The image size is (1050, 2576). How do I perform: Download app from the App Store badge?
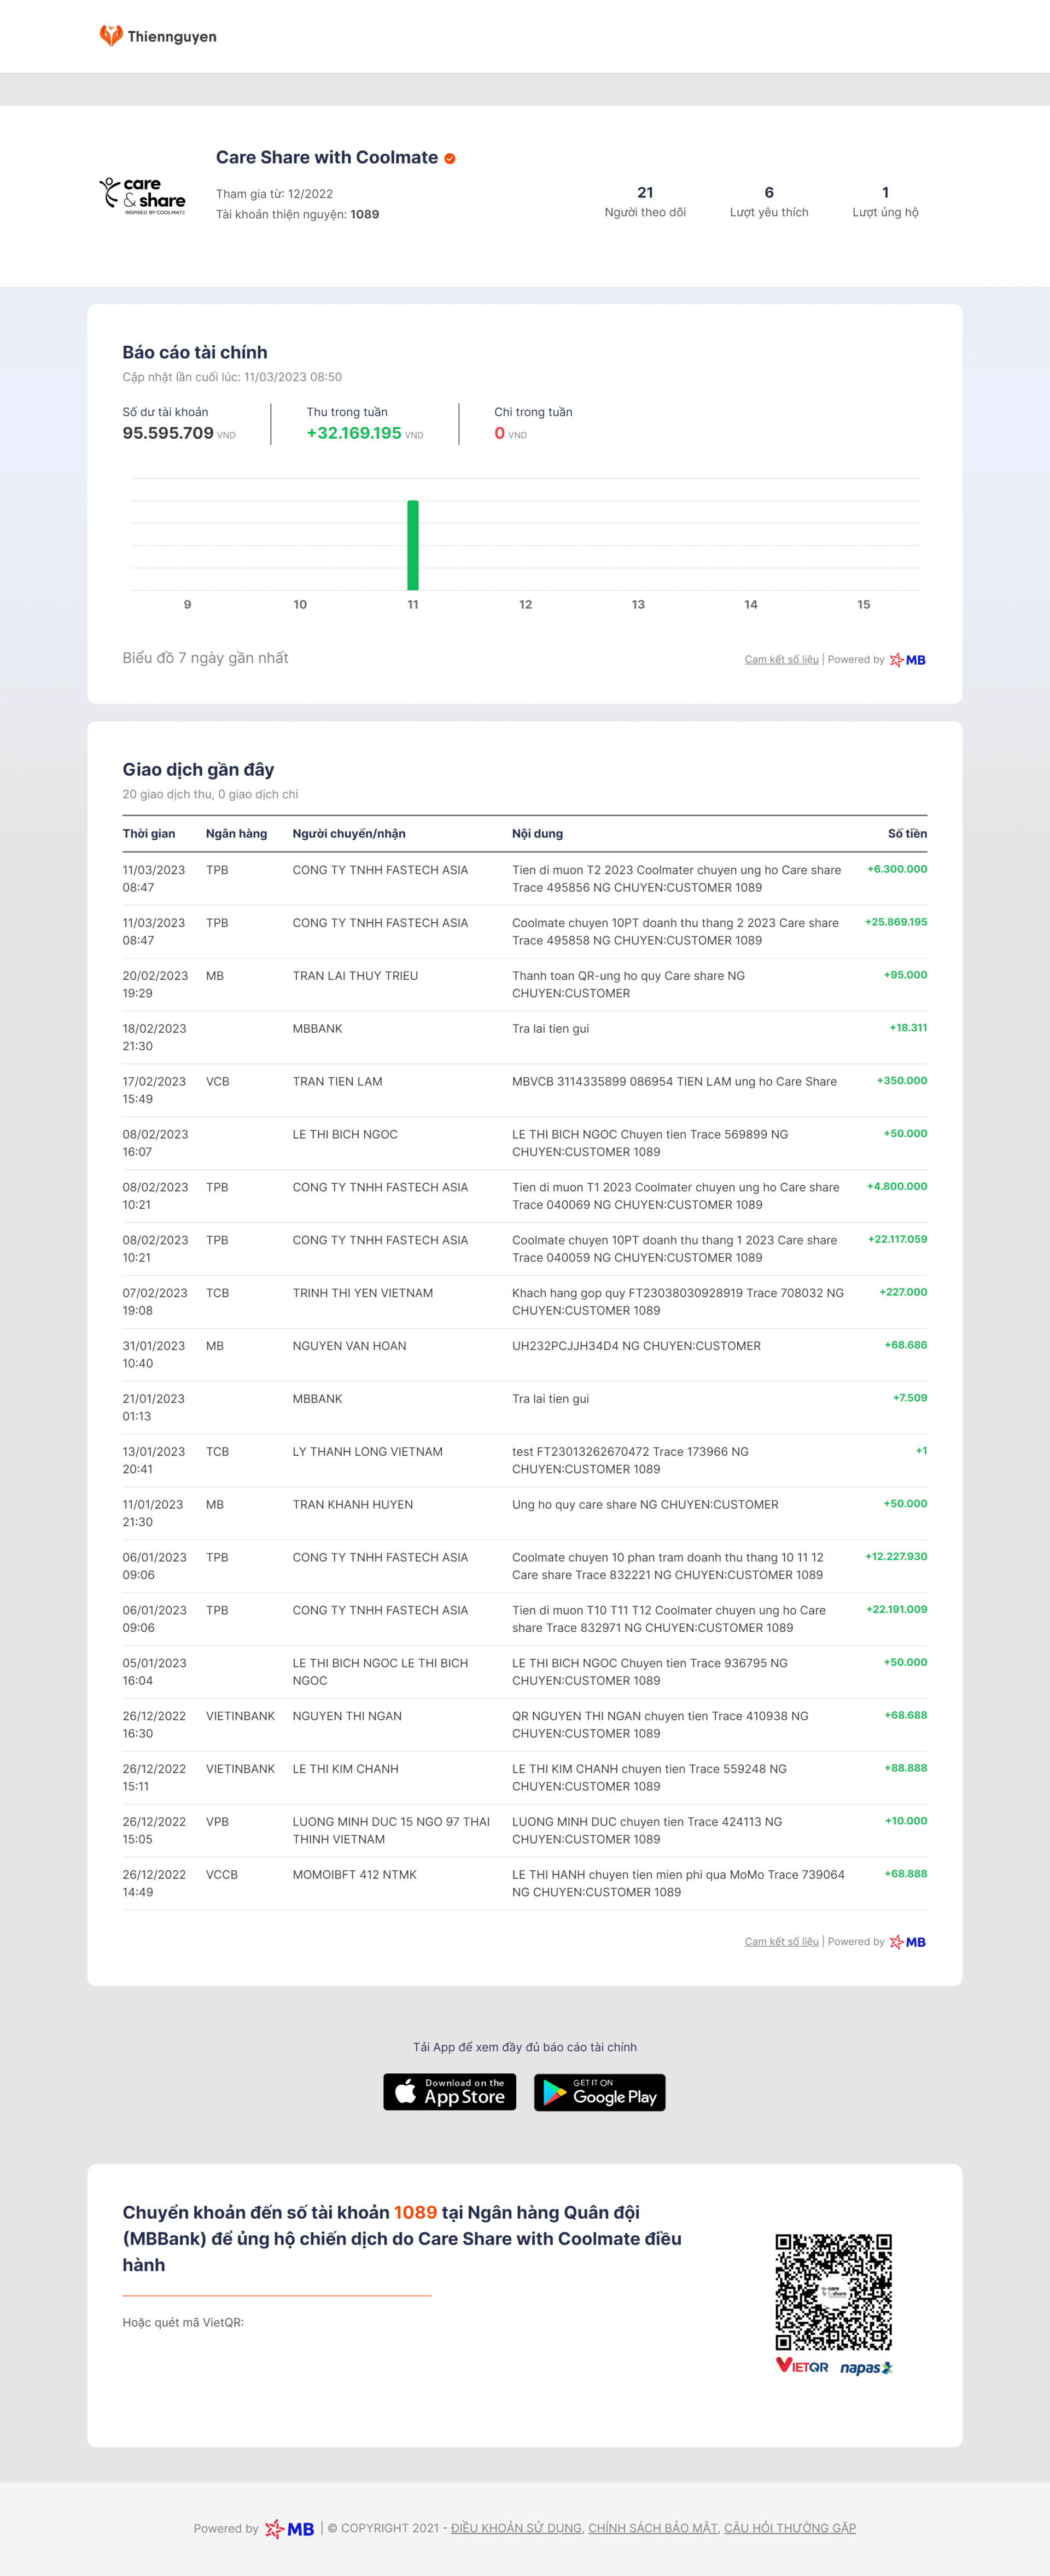tap(450, 2092)
